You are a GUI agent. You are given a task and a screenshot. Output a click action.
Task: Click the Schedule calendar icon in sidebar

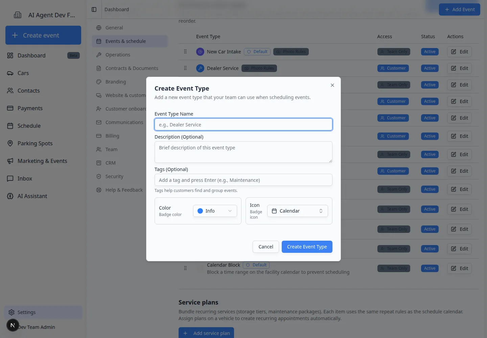click(10, 126)
